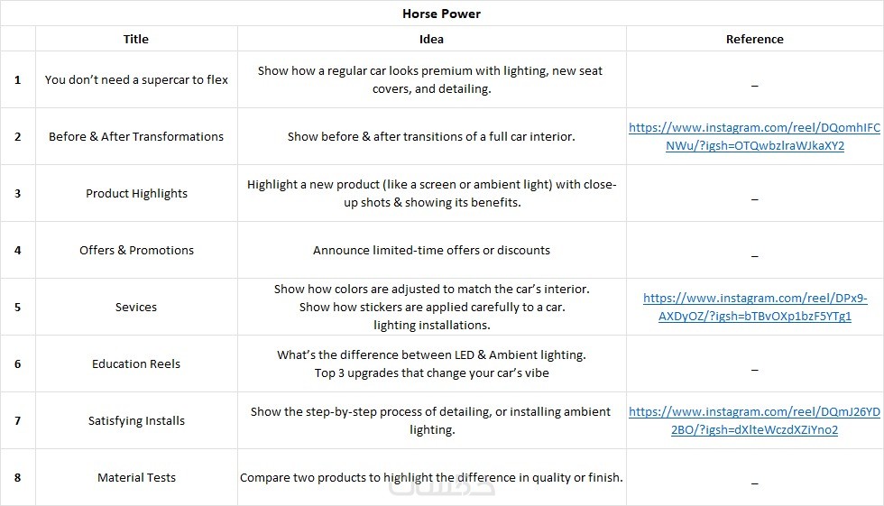The width and height of the screenshot is (884, 506).
Task: Select the "Horse Power" heading cell
Action: [441, 14]
